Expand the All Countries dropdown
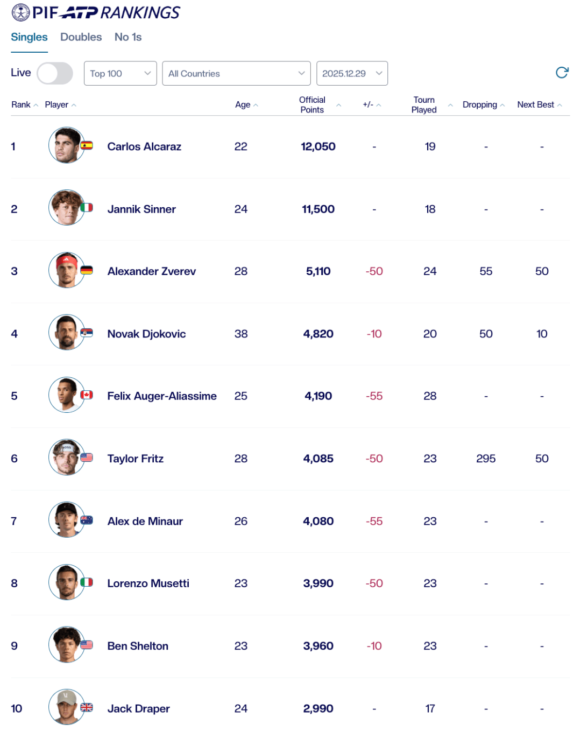The height and width of the screenshot is (739, 581). pos(236,73)
